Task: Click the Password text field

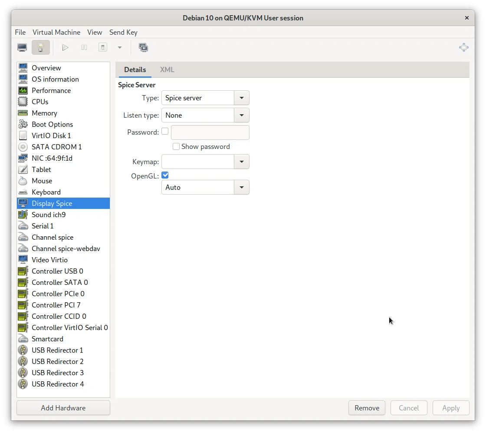Action: click(x=210, y=132)
